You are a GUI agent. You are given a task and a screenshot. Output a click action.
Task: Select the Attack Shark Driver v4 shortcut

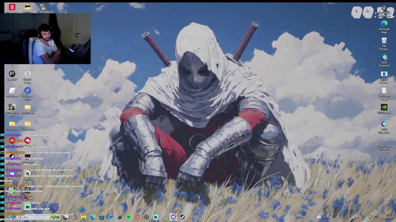[384, 144]
